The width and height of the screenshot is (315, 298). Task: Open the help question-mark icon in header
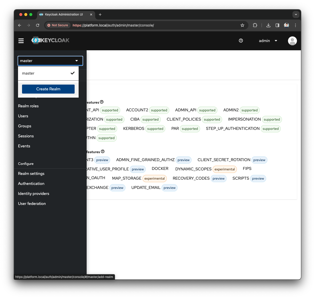[x=241, y=41]
